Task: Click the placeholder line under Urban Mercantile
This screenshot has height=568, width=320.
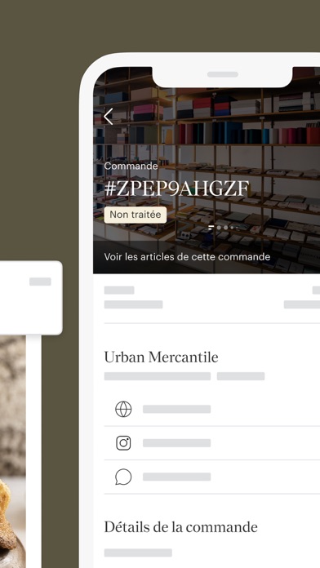Action: [158, 376]
